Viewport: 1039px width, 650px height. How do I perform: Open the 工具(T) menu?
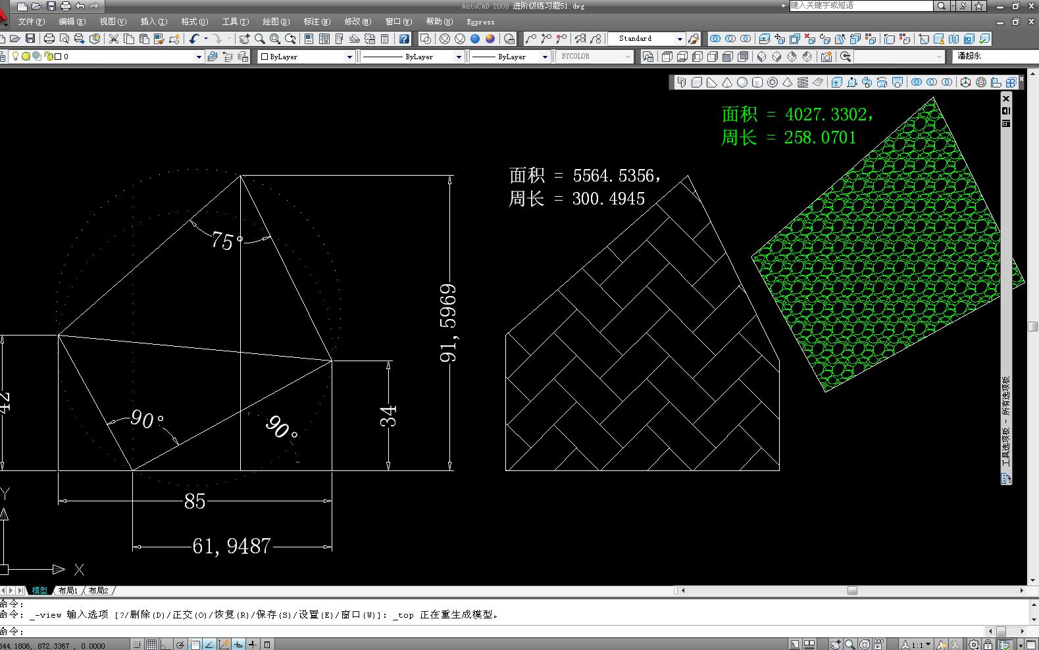click(235, 22)
